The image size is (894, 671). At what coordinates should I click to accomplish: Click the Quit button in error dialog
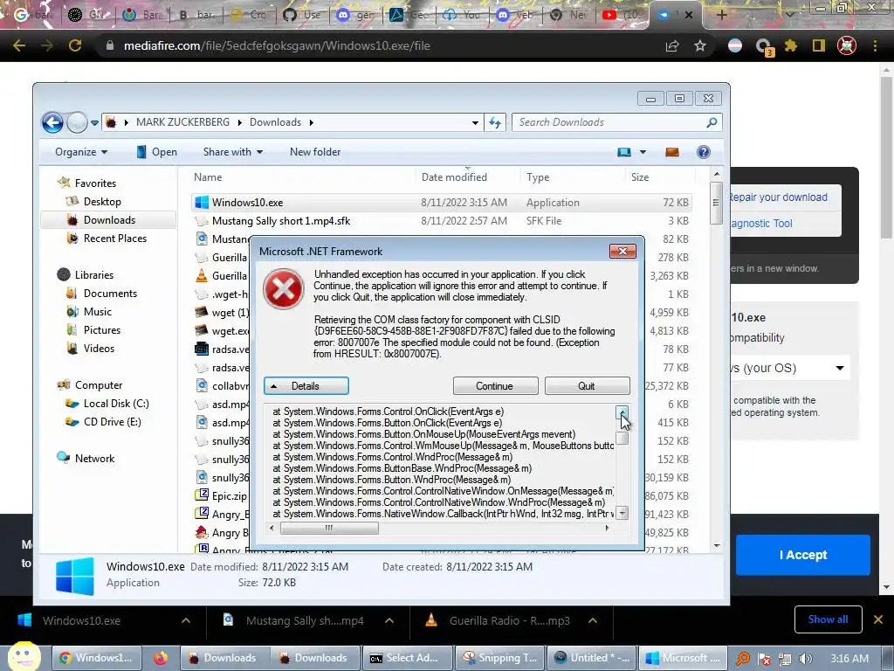588,385
